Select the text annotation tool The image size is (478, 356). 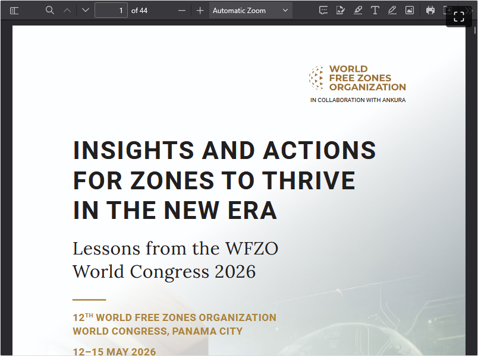coord(375,10)
